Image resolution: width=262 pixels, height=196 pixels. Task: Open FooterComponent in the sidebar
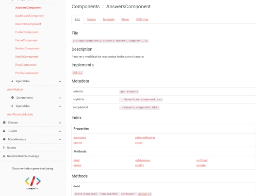[x=27, y=32]
